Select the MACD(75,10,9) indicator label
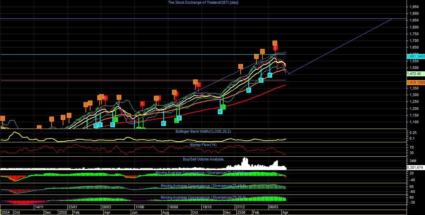The width and height of the screenshot is (425, 215). (x=203, y=185)
